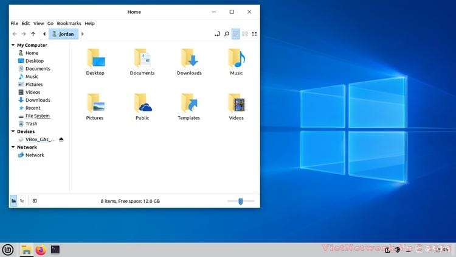Launch Firefox from the taskbar
456x257 pixels.
click(41, 250)
